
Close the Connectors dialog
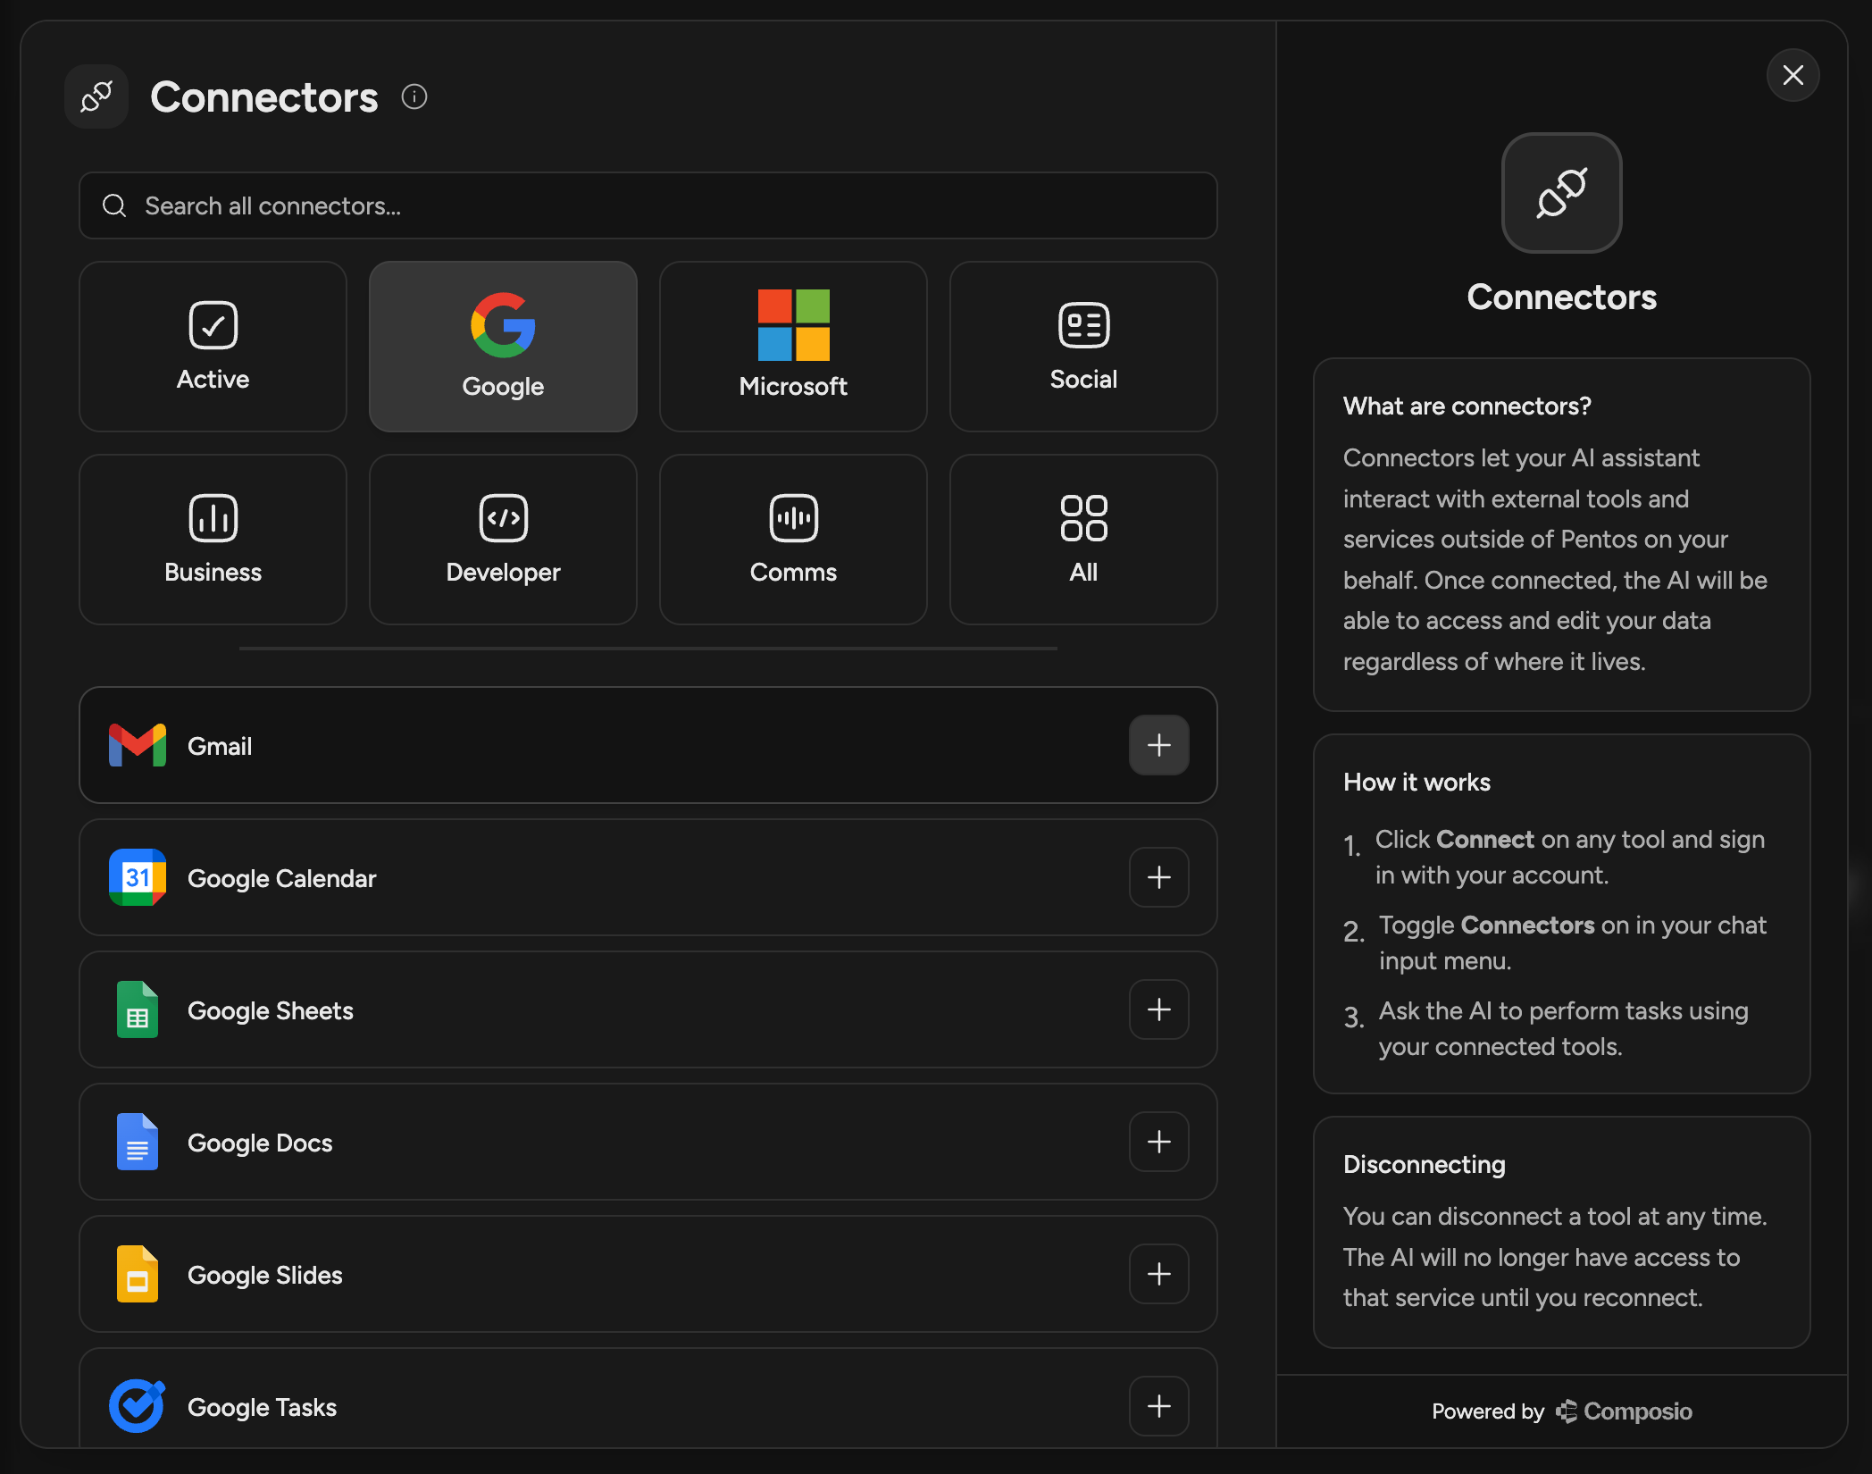coord(1793,75)
